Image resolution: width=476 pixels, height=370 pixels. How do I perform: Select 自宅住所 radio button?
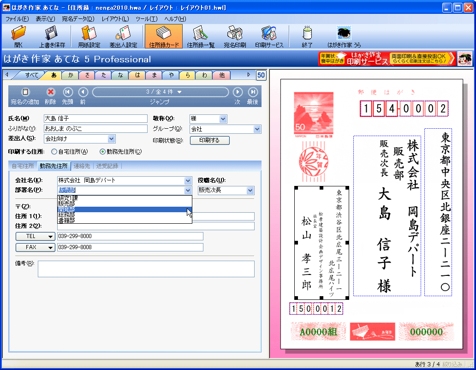pyautogui.click(x=54, y=151)
